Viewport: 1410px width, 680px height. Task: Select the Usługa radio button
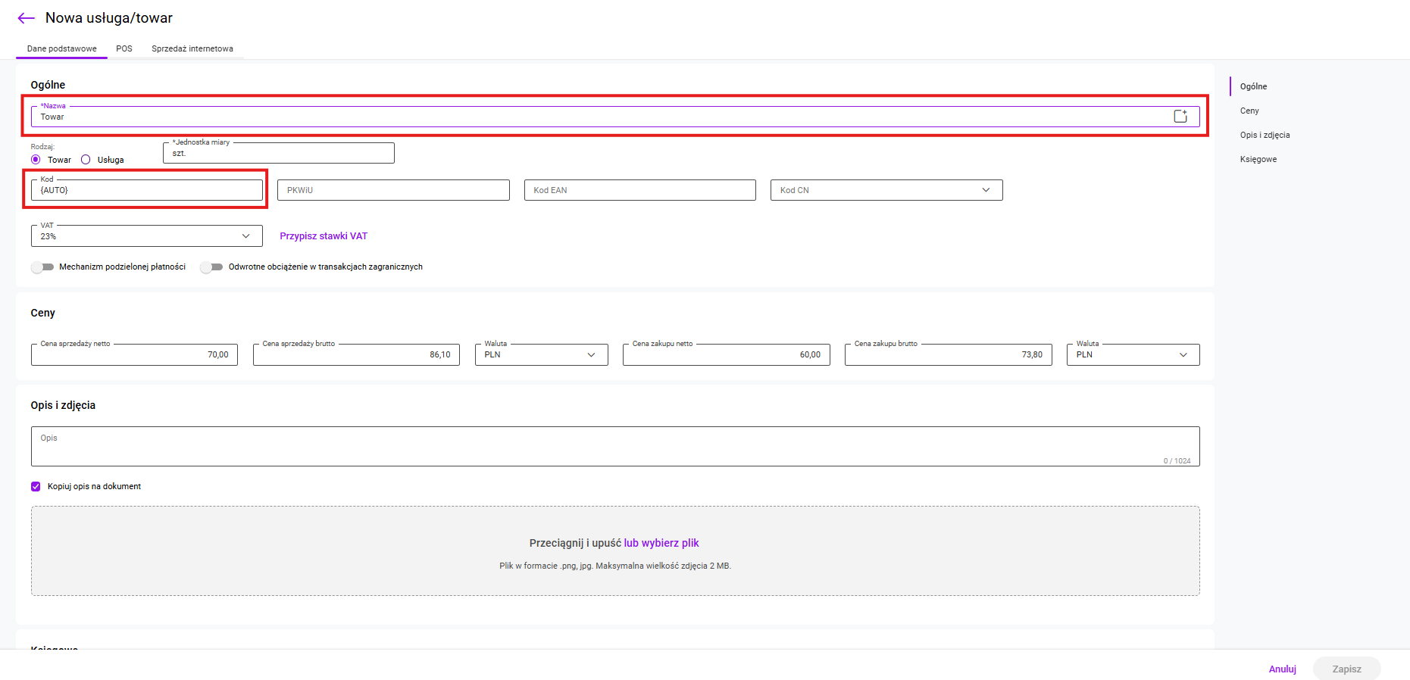[86, 160]
